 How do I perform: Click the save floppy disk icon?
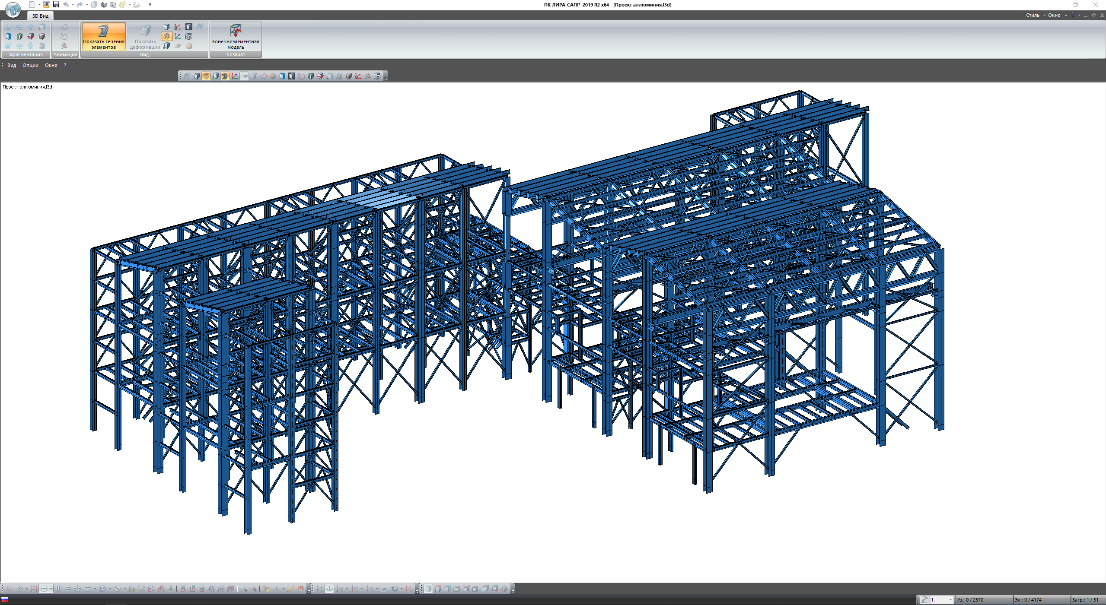56,5
